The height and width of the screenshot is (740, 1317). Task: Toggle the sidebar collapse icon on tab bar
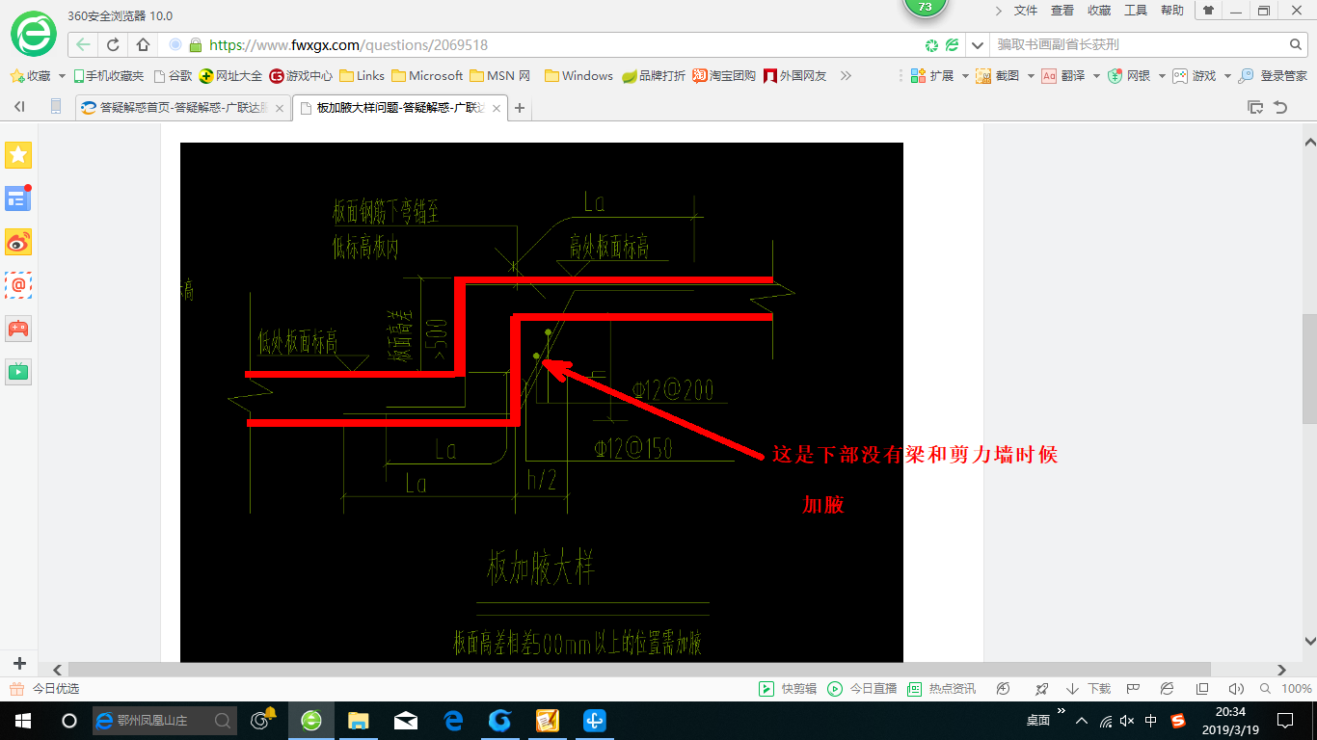coord(19,107)
